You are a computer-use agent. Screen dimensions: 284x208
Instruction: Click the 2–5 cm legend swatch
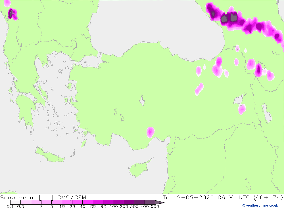[x=47, y=202]
